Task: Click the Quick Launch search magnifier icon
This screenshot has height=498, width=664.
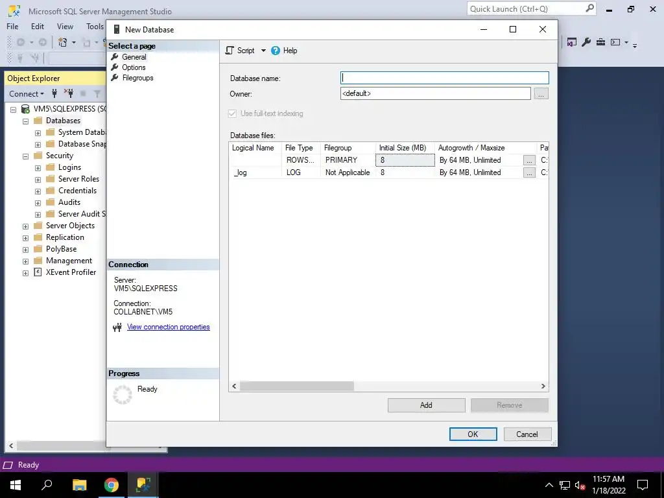Action: coord(589,8)
